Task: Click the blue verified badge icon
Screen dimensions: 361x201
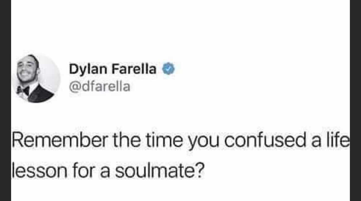Action: click(168, 68)
